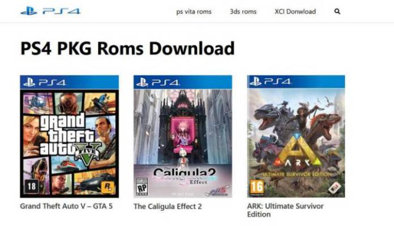The image size is (394, 226).
Task: Click the golden ARK emblem on the cover
Action: point(297,152)
